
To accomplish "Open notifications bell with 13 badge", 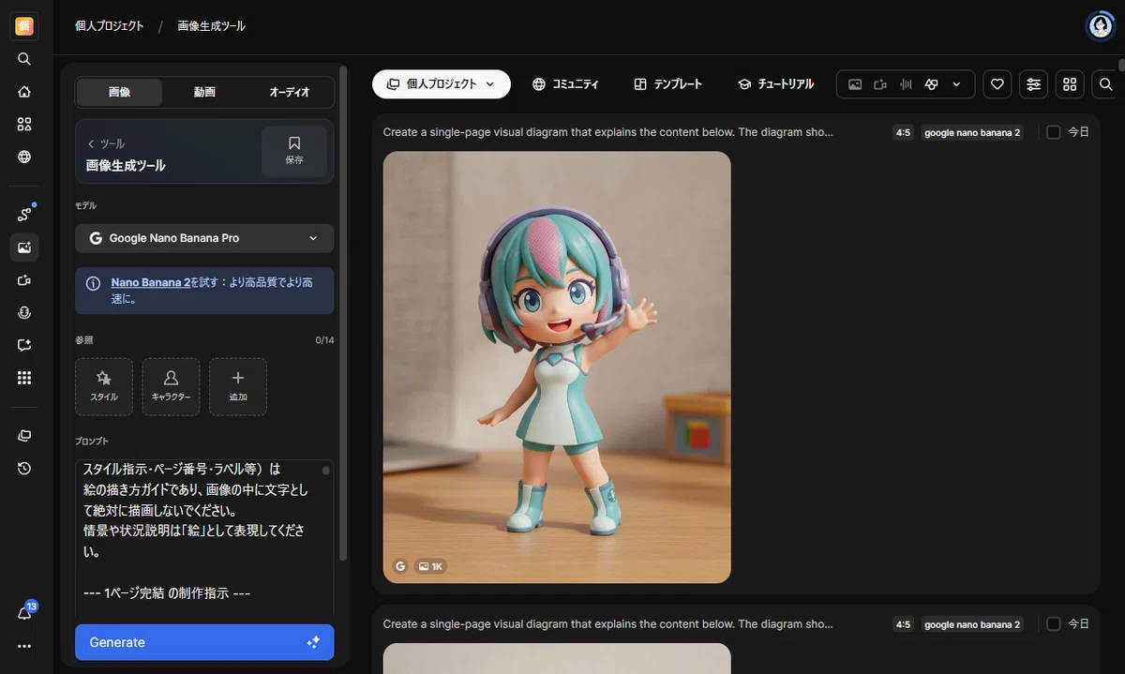I will tap(24, 613).
